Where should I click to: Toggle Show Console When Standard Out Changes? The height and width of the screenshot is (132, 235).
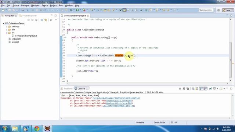coord(201,89)
